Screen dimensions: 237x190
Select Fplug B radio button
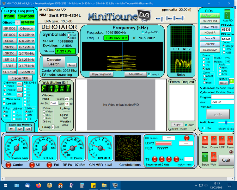point(4,116)
